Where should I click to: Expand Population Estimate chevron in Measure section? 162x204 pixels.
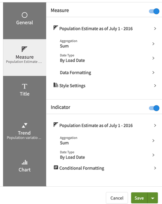pyautogui.click(x=155, y=29)
